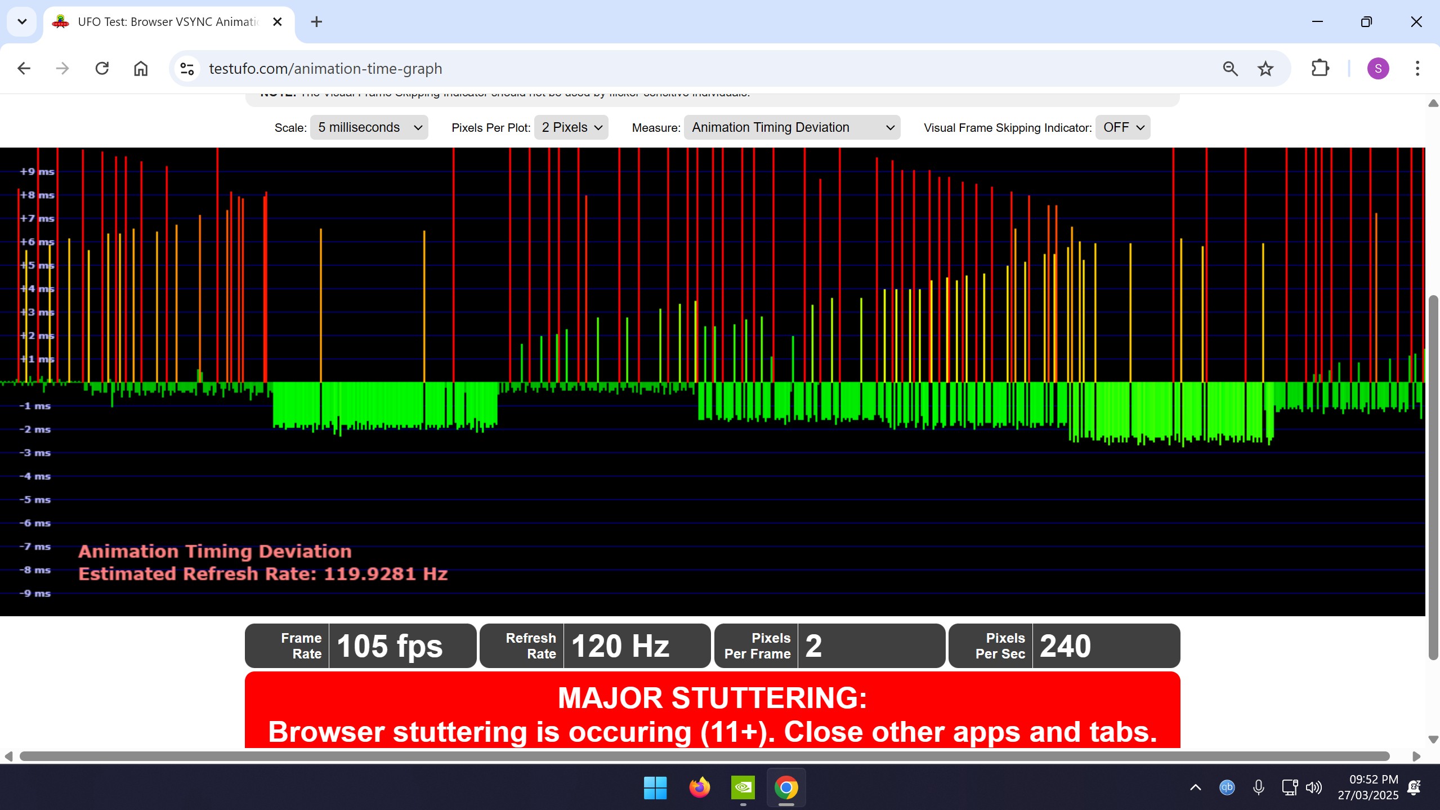Click the scroll left arrow
Image resolution: width=1440 pixels, height=810 pixels.
[x=8, y=756]
